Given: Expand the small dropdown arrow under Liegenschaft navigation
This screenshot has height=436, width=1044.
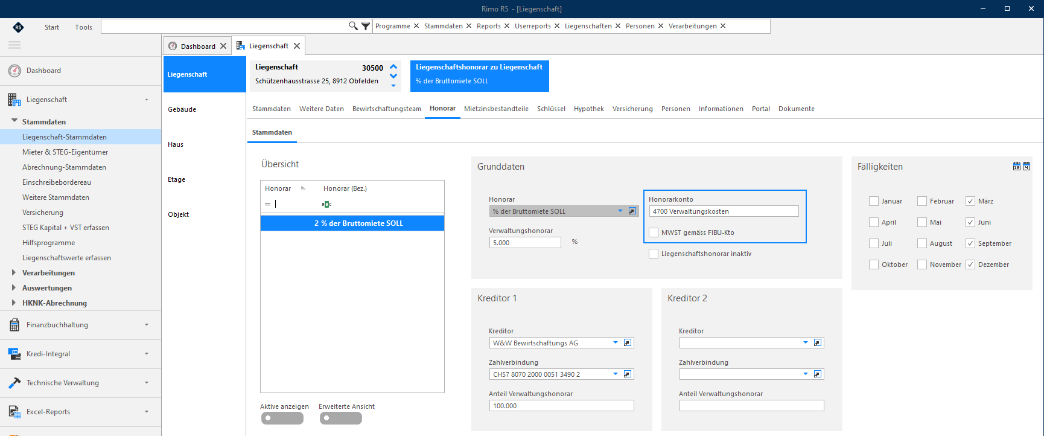Looking at the screenshot, I should click(393, 86).
